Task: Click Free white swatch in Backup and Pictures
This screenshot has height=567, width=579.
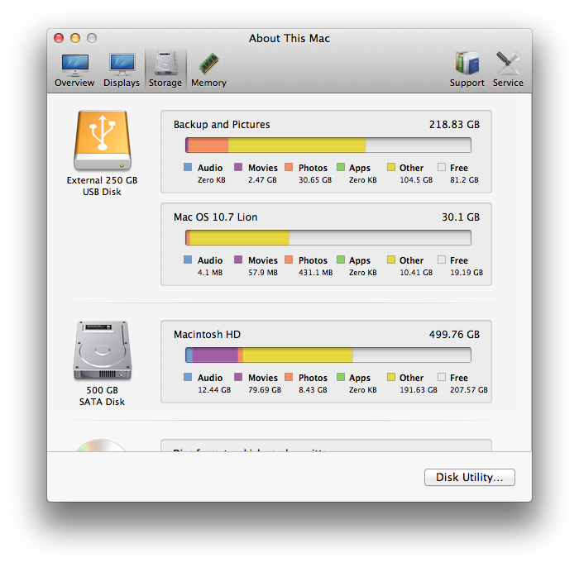Action: [x=442, y=167]
